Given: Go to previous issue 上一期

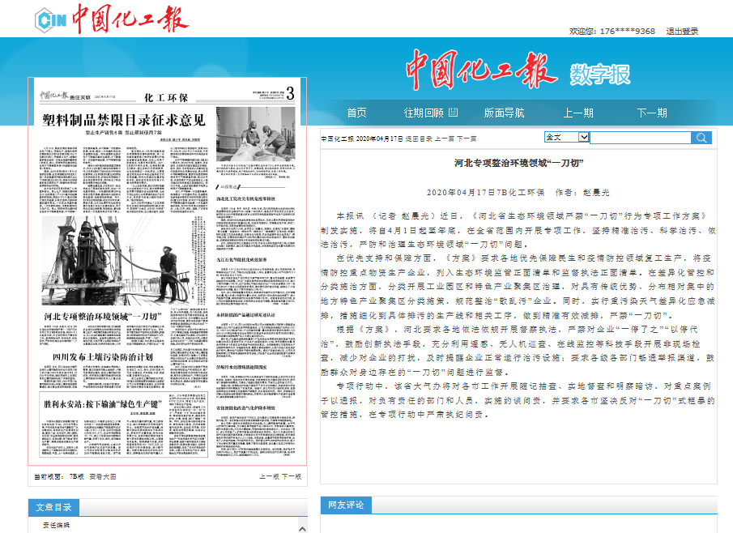Looking at the screenshot, I should click(578, 113).
